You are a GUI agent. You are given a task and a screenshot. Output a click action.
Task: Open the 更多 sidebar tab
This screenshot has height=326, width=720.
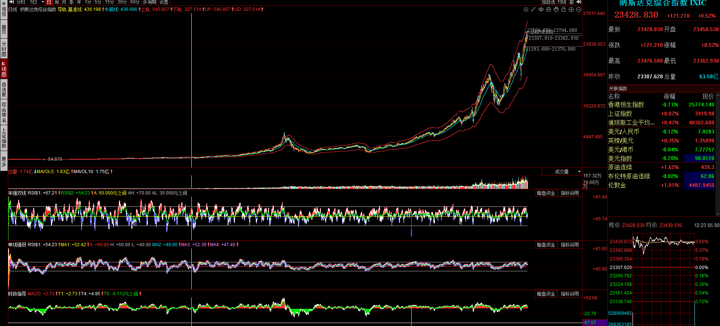4,161
